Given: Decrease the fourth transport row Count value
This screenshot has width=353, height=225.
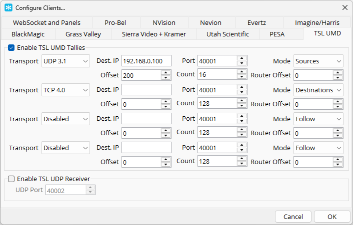Looking at the screenshot, I should pyautogui.click(x=242, y=164).
